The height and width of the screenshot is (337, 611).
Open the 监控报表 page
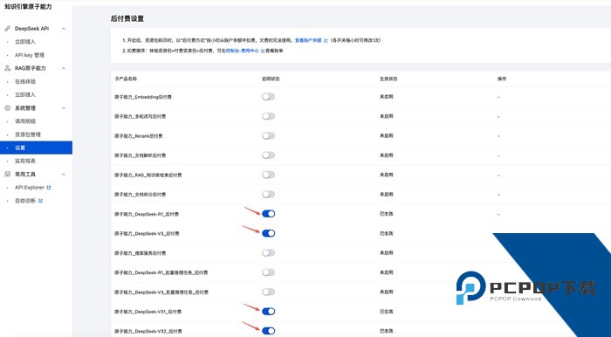pyautogui.click(x=25, y=161)
